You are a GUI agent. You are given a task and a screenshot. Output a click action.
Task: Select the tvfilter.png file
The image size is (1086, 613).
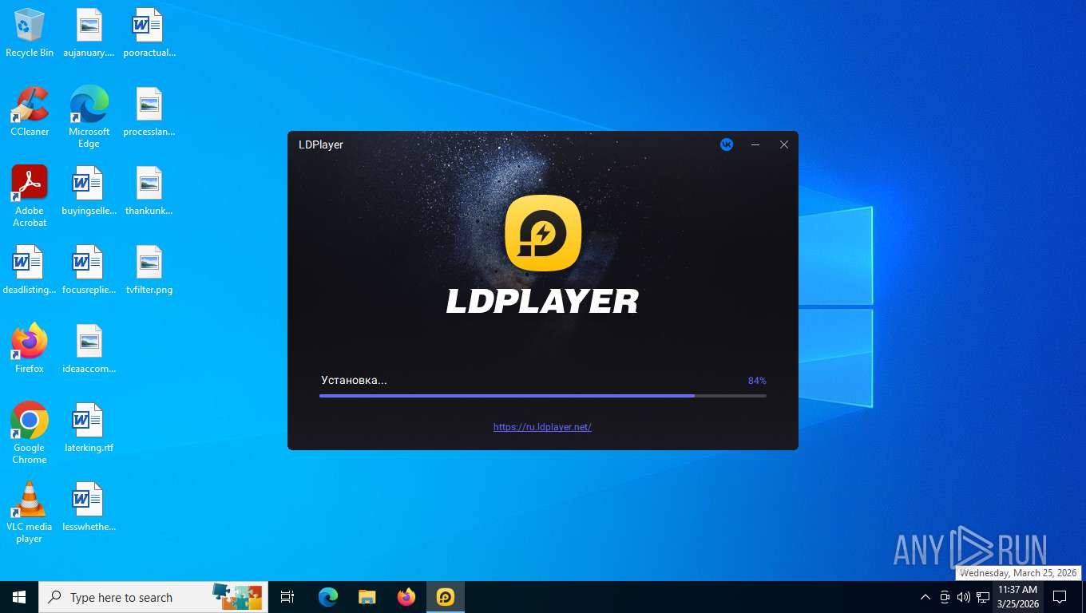tap(149, 270)
